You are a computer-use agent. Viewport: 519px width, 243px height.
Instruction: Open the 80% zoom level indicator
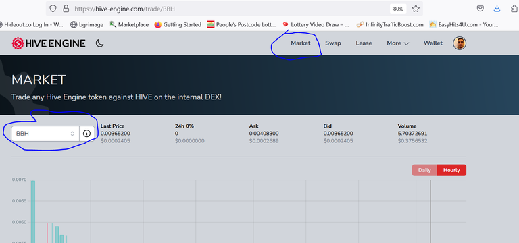pyautogui.click(x=398, y=9)
